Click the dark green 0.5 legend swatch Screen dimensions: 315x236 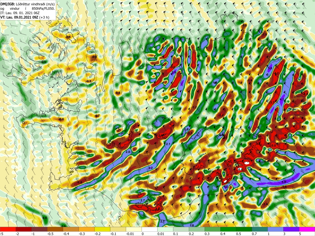pyautogui.click(x=244, y=229)
